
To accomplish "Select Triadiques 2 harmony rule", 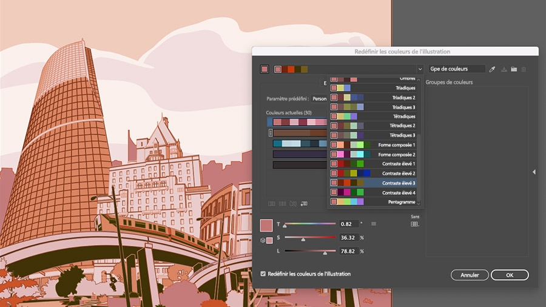I will coord(373,98).
